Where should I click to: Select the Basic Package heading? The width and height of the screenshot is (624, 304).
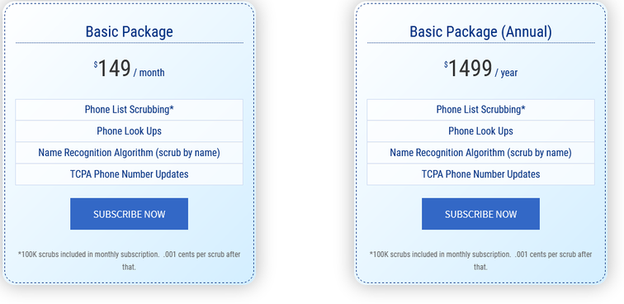130,31
